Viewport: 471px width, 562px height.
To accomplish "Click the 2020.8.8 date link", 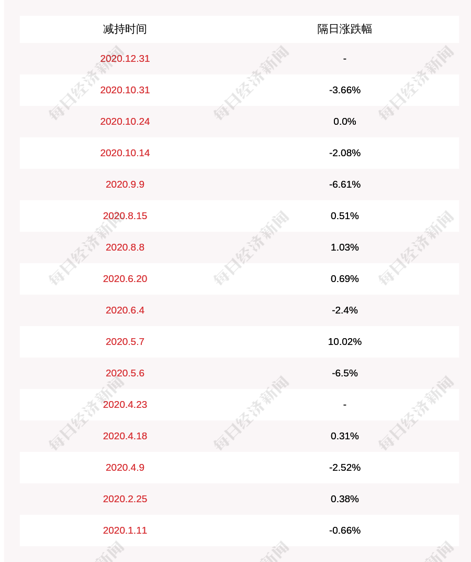I will [125, 247].
